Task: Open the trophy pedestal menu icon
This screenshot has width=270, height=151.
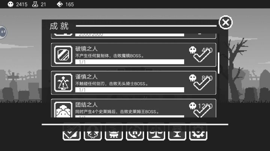Action: coord(177,132)
